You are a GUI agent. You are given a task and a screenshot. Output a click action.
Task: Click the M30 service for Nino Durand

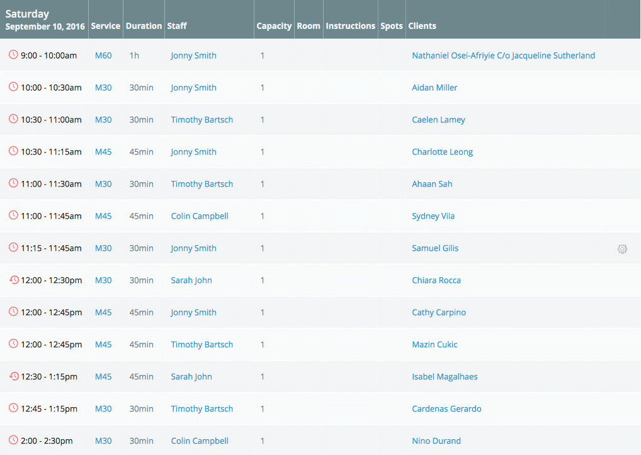click(103, 441)
